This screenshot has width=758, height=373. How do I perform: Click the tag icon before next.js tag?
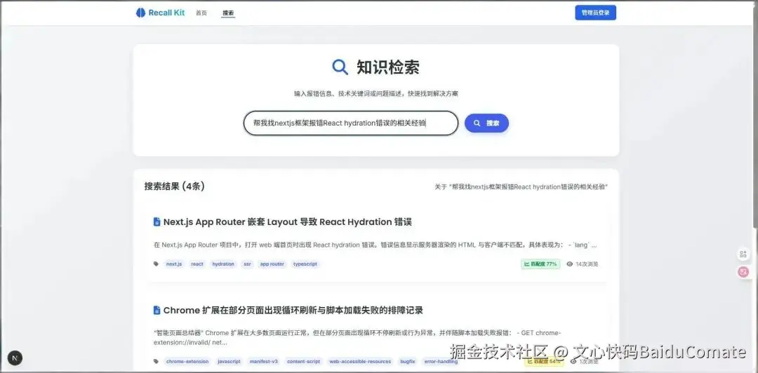click(156, 264)
